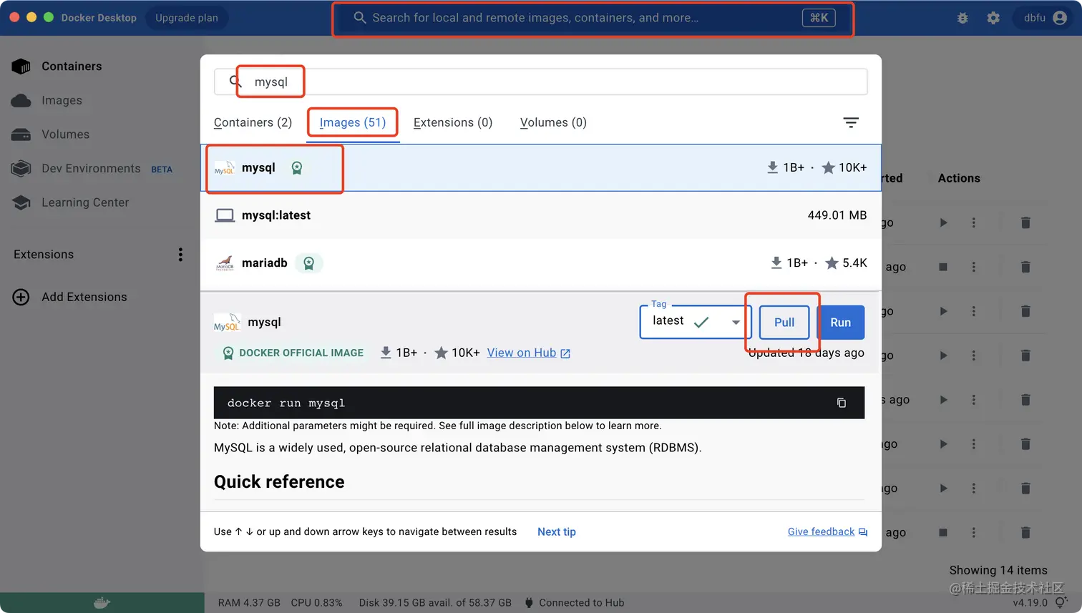
Task: Click the CPU 0.83% status entry
Action: (x=316, y=603)
